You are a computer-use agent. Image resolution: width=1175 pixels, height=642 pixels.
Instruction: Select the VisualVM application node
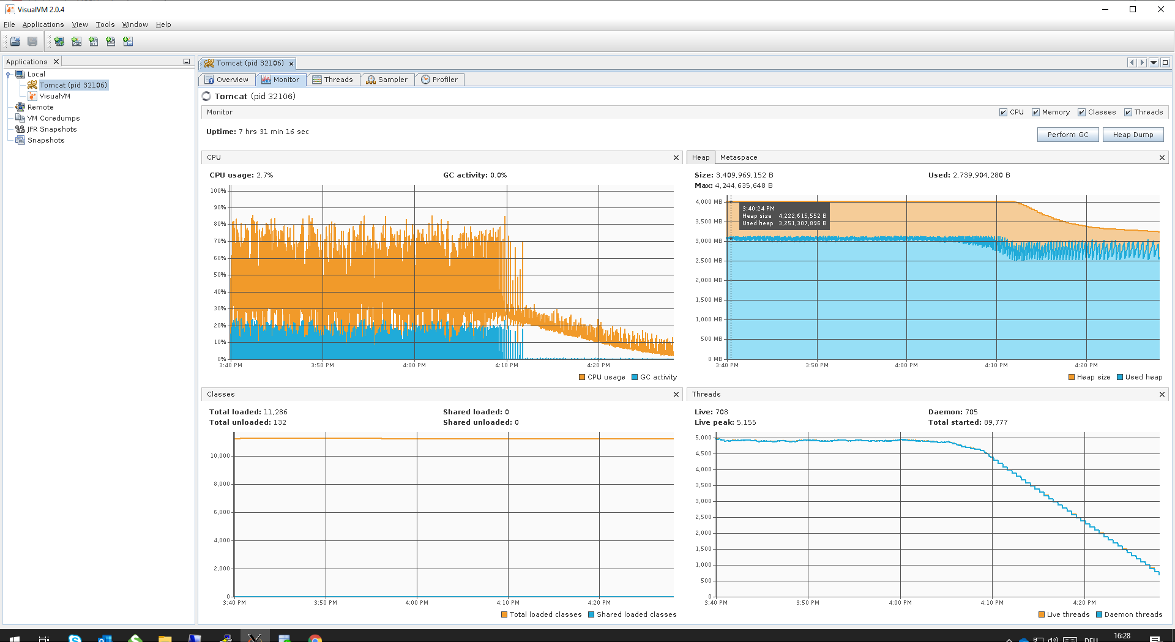(x=54, y=96)
